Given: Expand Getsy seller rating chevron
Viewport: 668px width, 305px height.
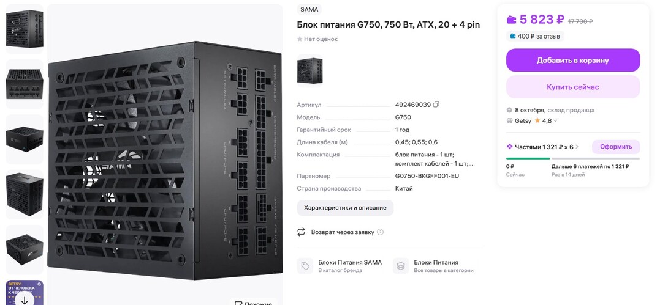Looking at the screenshot, I should point(556,121).
